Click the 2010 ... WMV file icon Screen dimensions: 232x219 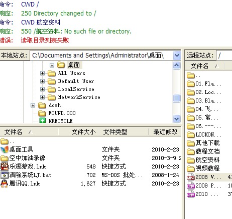pyautogui.click(x=191, y=194)
